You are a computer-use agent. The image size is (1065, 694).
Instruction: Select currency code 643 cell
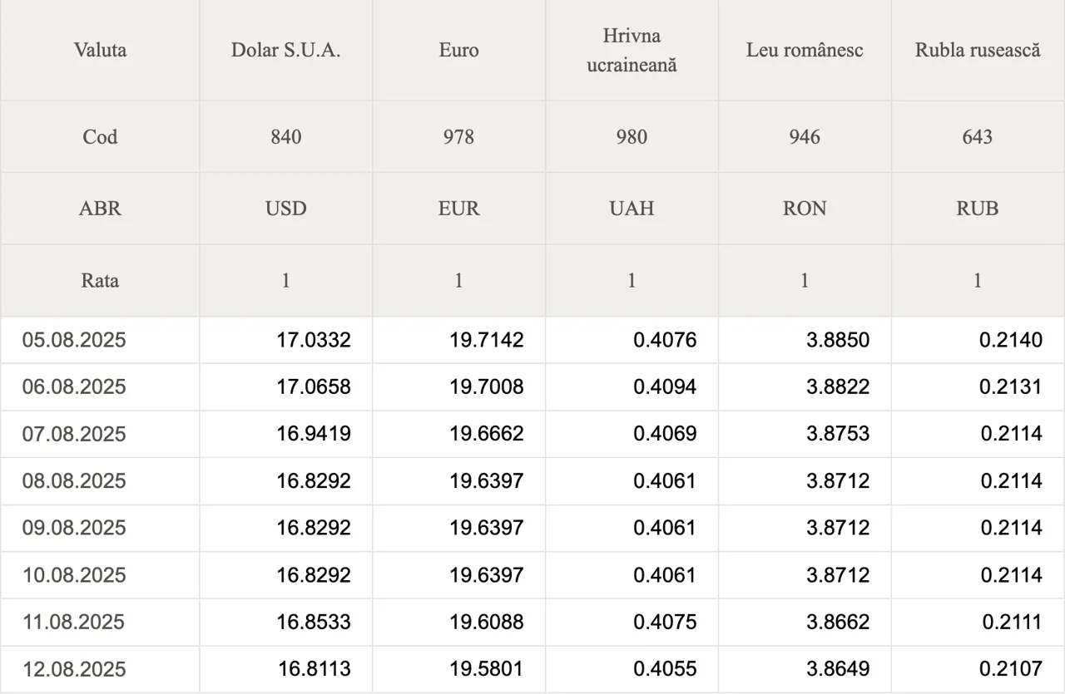pos(978,137)
